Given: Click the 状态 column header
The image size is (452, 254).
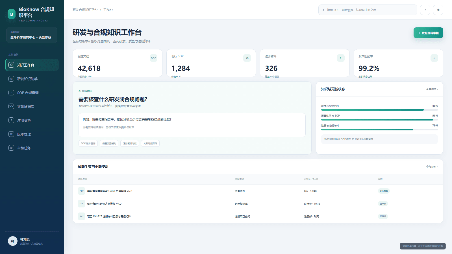Looking at the screenshot, I should [380, 179].
